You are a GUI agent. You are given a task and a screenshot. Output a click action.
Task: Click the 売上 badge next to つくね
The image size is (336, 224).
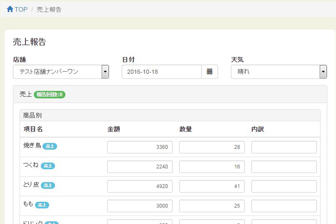(48, 166)
